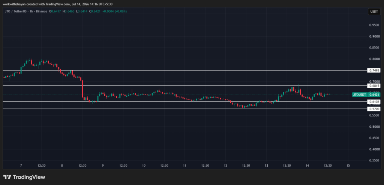The image size is (384, 185).
Task: Click the low value L0.6414
Action: tap(81, 11)
